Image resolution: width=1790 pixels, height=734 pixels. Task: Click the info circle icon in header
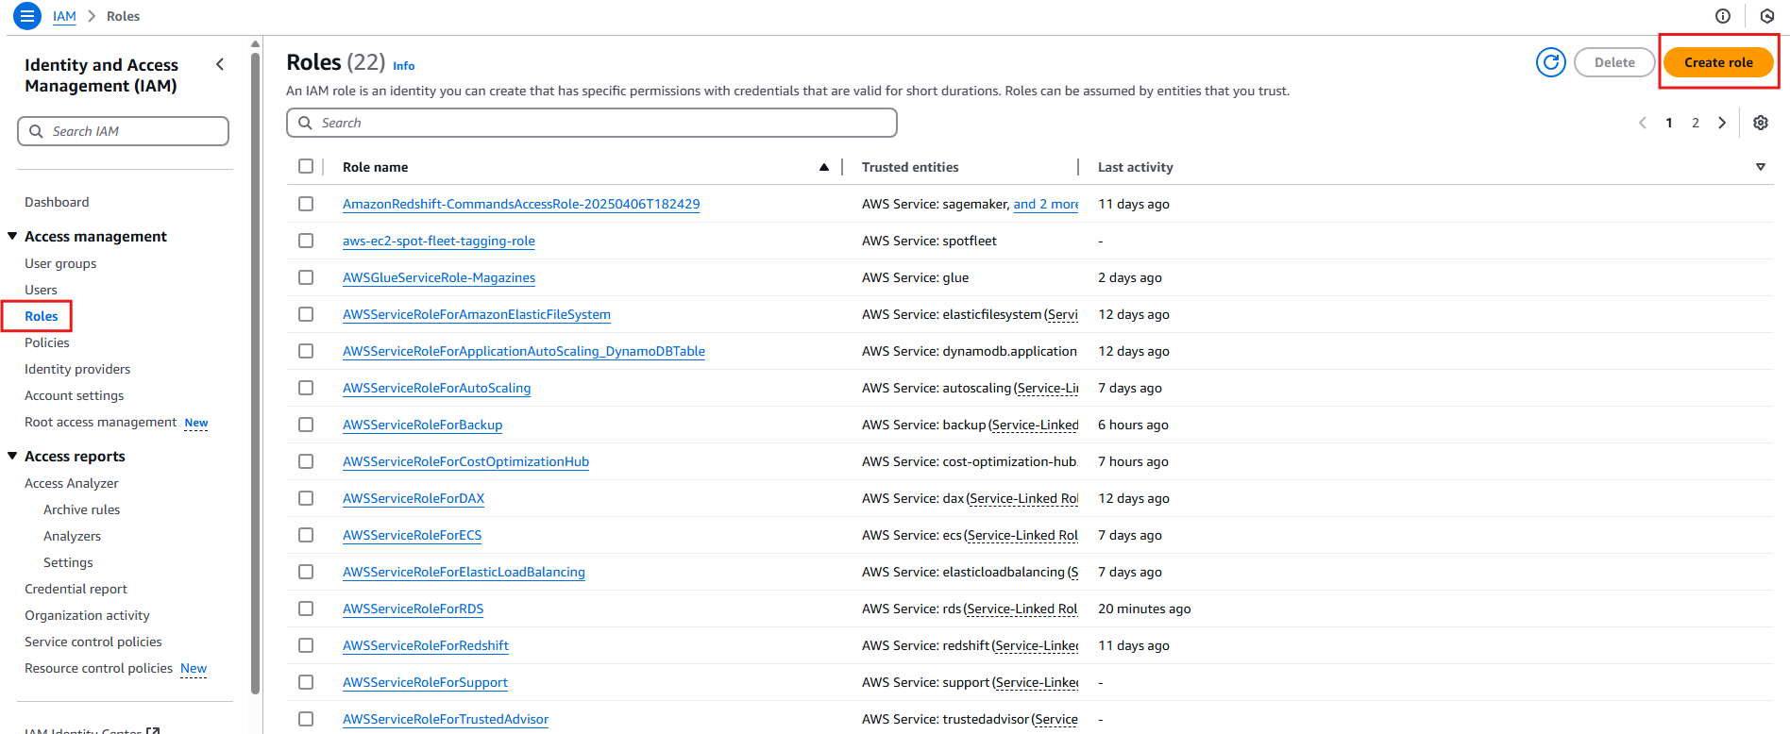[x=1723, y=16]
